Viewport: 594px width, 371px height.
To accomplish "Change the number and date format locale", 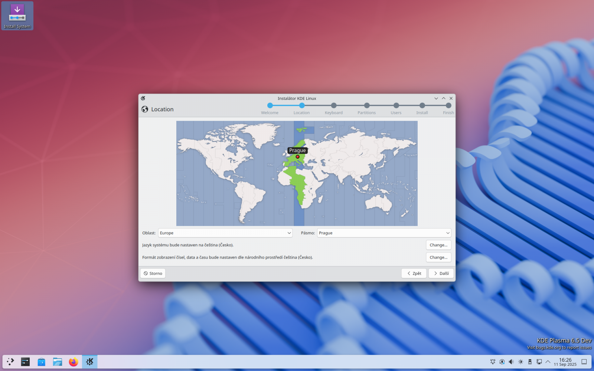I will coord(438,257).
